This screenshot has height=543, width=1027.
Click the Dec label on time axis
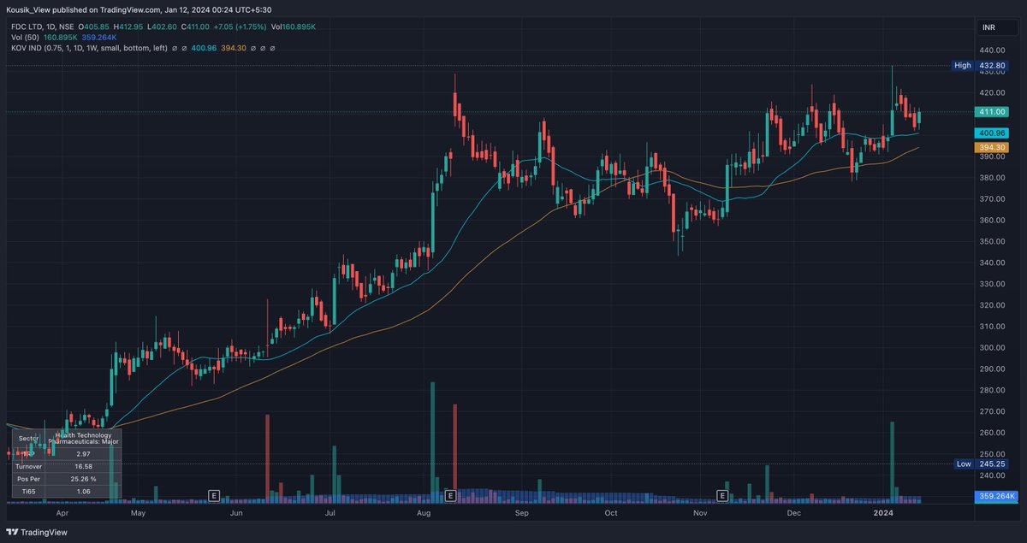click(x=793, y=514)
